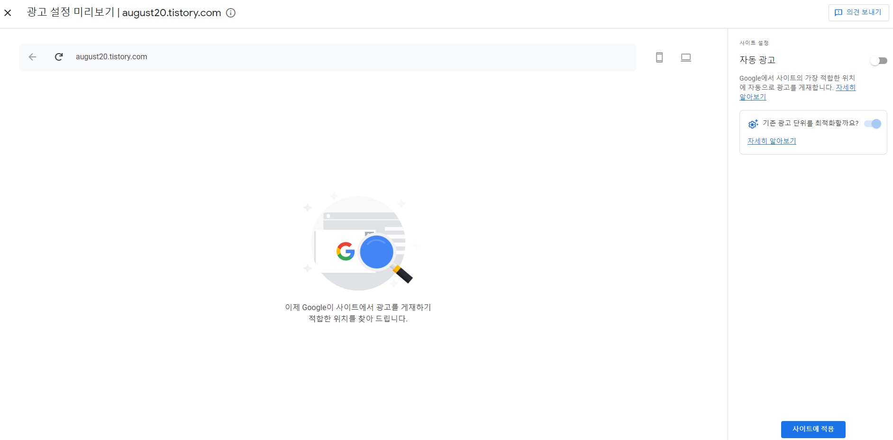Click the 기존 광고 단위를 최적화할까요? text
This screenshot has height=440, width=893.
811,123
